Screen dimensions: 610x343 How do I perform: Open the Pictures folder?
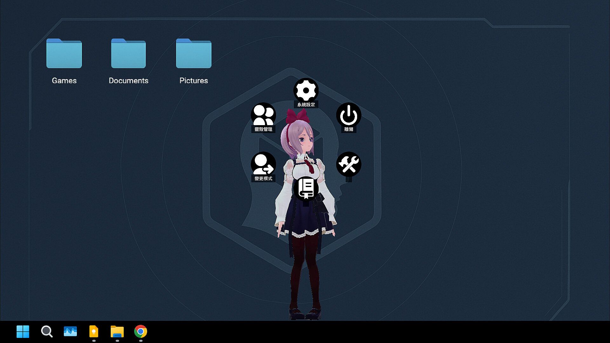pos(193,54)
